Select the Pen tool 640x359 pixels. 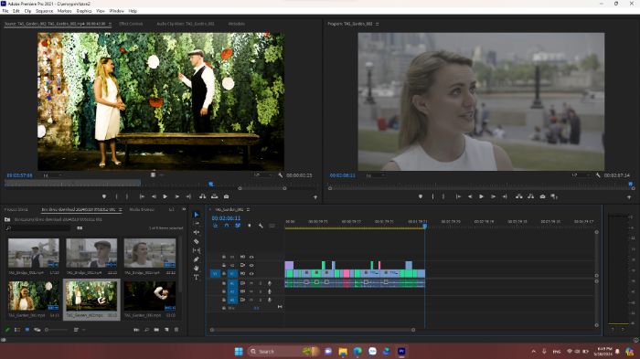pos(197,259)
